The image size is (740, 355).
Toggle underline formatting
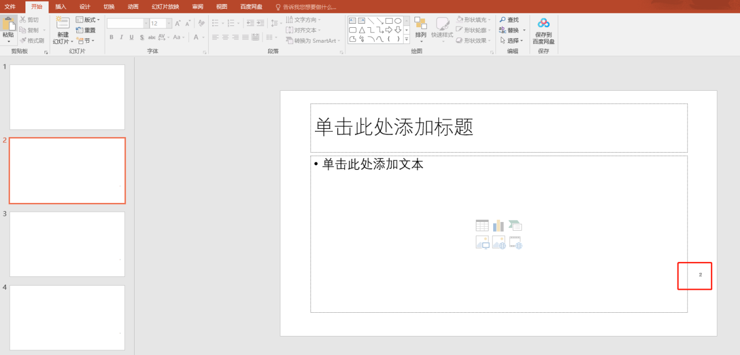pyautogui.click(x=131, y=36)
